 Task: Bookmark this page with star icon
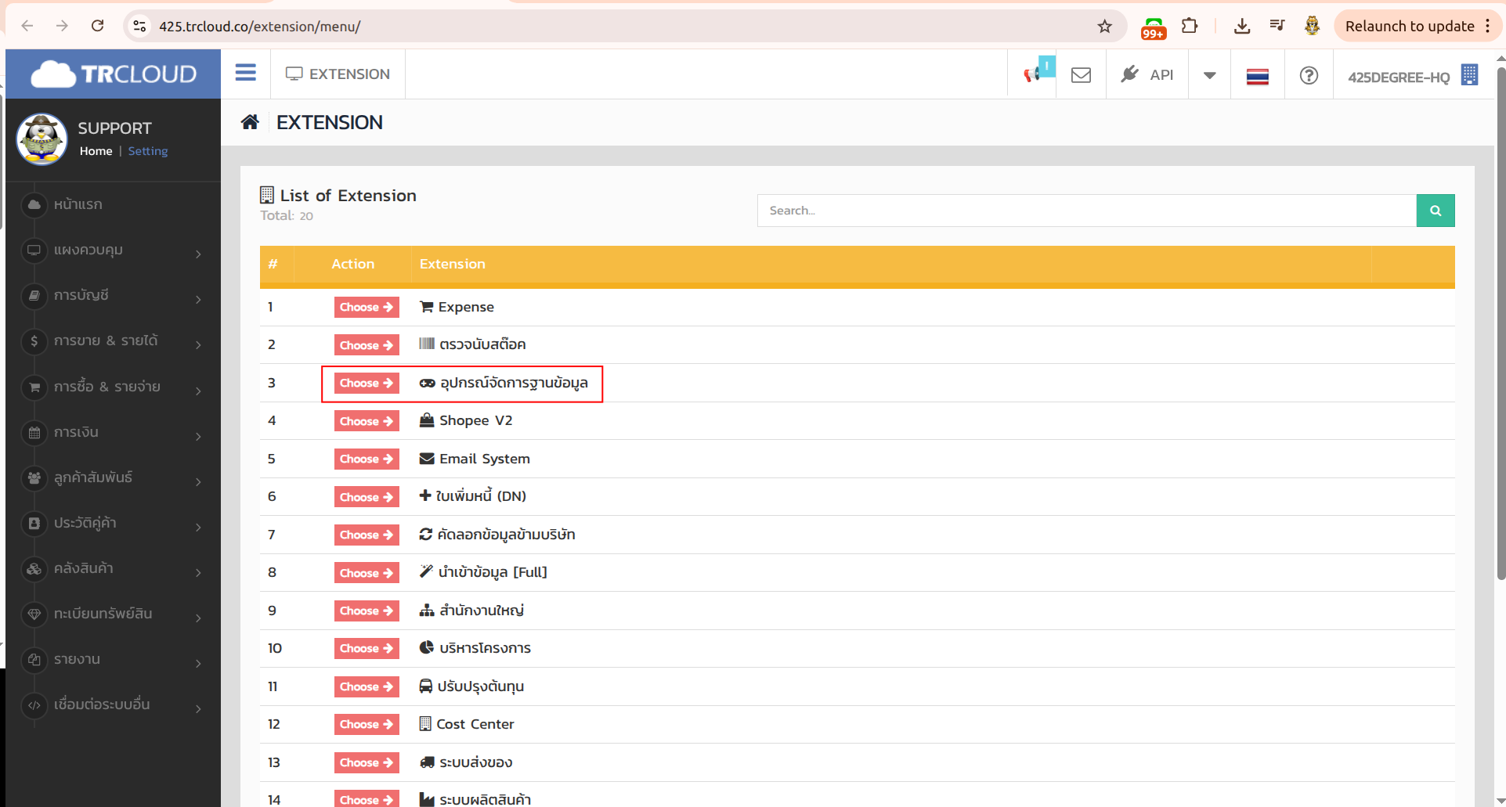click(1104, 27)
